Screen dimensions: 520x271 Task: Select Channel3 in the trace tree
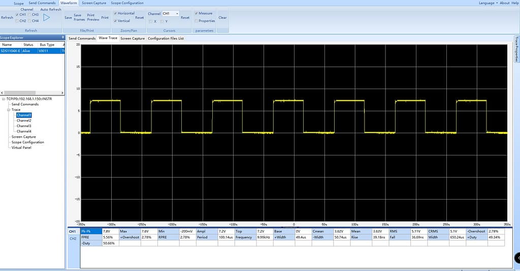[x=24, y=126]
